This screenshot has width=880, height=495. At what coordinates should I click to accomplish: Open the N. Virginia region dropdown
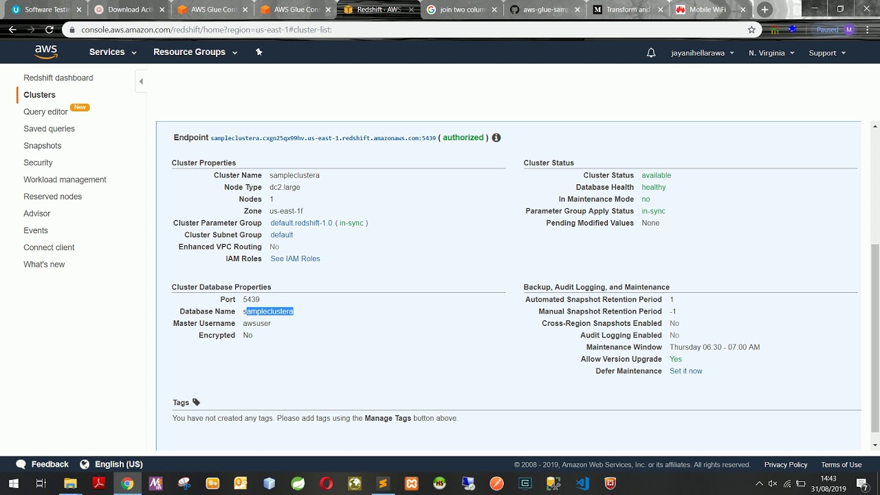[771, 53]
